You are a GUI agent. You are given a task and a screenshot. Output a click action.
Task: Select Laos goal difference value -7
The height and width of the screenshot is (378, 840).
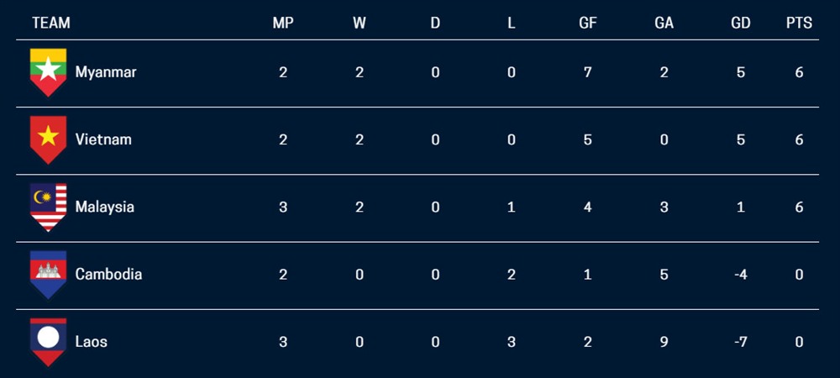[x=740, y=342]
